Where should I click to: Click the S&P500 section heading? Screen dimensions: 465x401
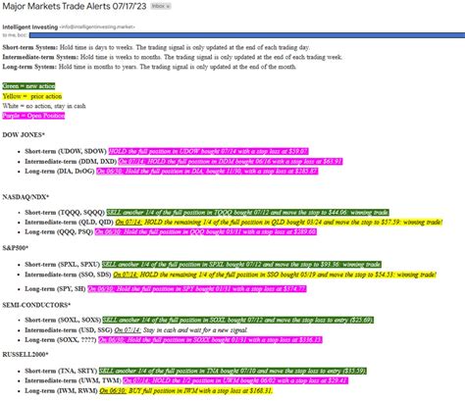16,248
